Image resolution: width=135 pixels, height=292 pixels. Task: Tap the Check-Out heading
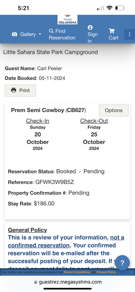coord(94,121)
